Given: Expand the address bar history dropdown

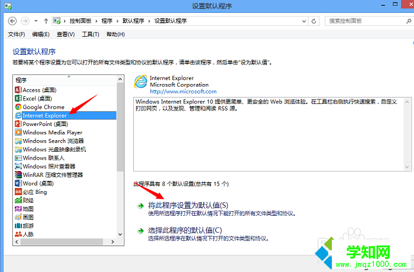Looking at the screenshot, I should point(304,21).
